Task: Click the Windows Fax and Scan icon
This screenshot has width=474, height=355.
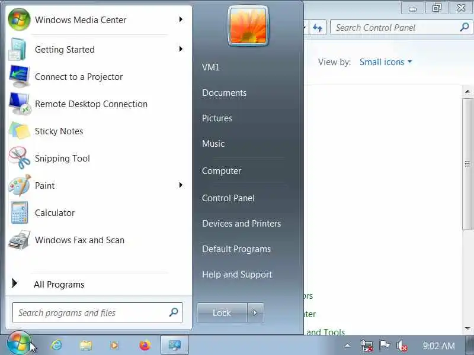Action: click(x=20, y=240)
